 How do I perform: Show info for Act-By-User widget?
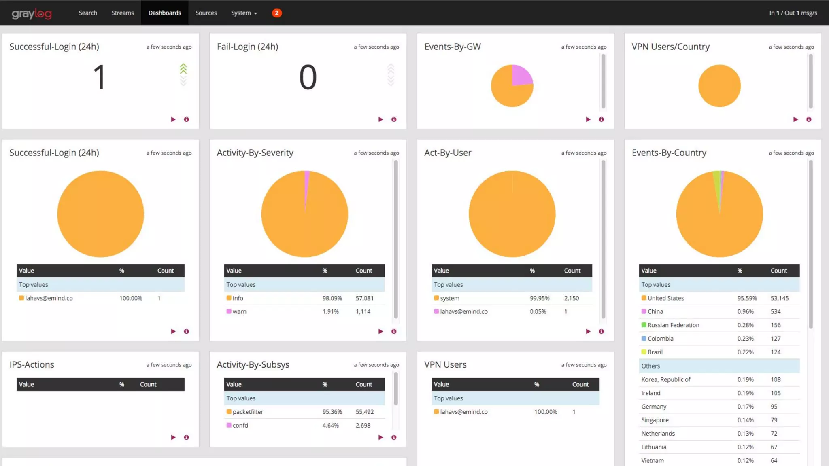[x=602, y=331]
